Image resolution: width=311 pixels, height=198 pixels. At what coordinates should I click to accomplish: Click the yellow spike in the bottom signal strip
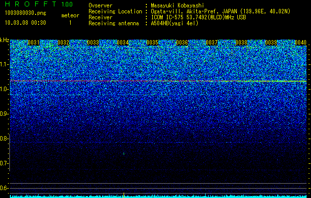pyautogui.click(x=124, y=195)
